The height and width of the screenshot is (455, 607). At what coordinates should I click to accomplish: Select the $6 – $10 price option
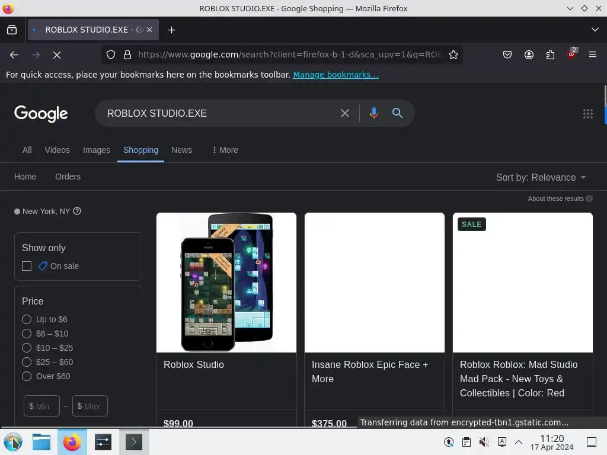27,334
